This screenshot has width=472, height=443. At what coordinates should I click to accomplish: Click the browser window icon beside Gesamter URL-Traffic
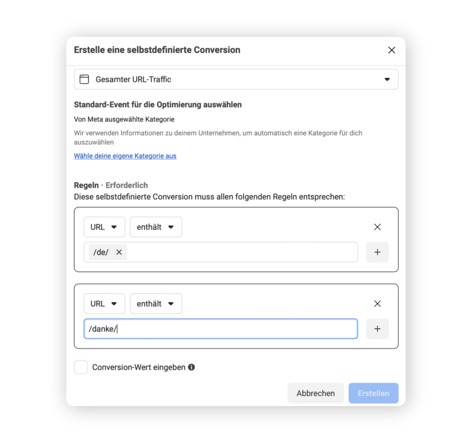[x=84, y=79]
